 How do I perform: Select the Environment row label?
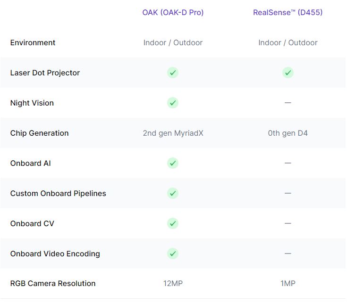(x=33, y=42)
